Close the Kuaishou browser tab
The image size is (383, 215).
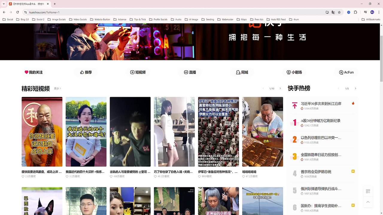tap(48, 4)
